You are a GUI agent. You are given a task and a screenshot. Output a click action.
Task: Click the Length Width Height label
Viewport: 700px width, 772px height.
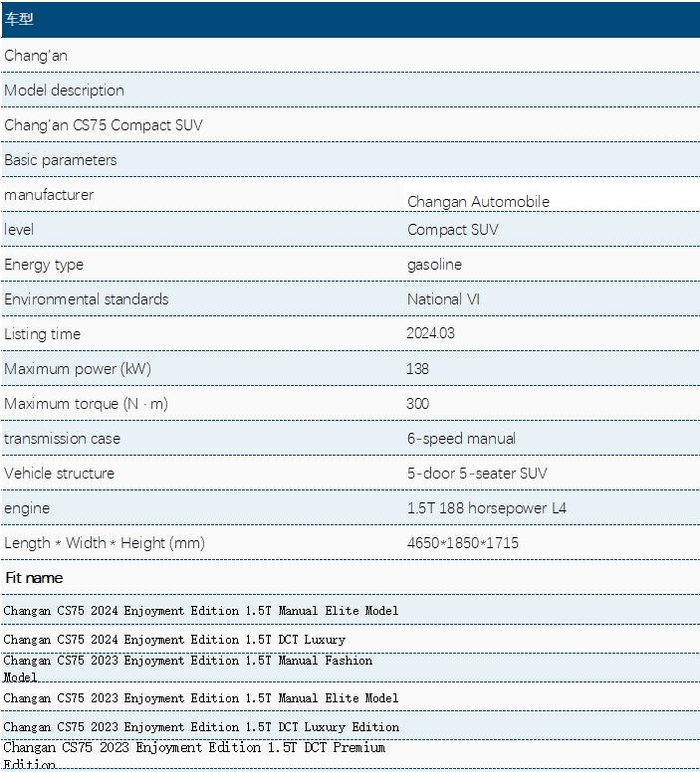(x=105, y=543)
